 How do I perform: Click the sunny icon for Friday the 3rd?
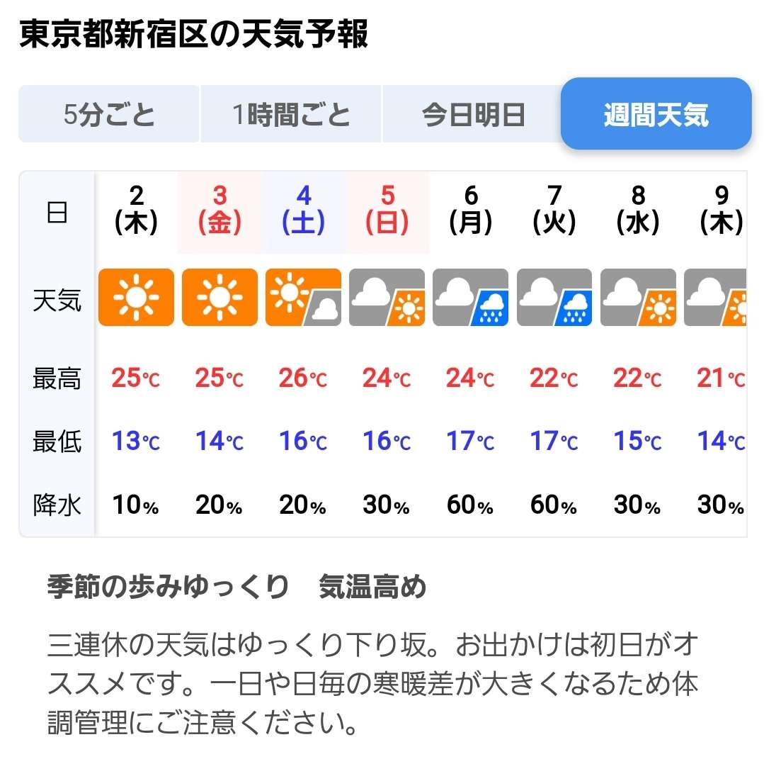pyautogui.click(x=219, y=298)
